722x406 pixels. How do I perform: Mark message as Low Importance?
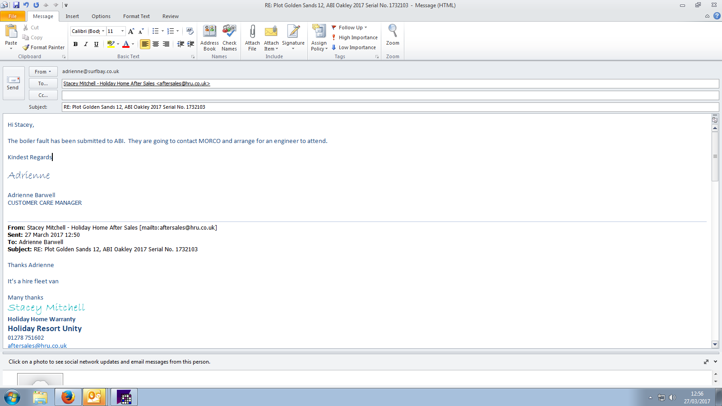pos(354,47)
